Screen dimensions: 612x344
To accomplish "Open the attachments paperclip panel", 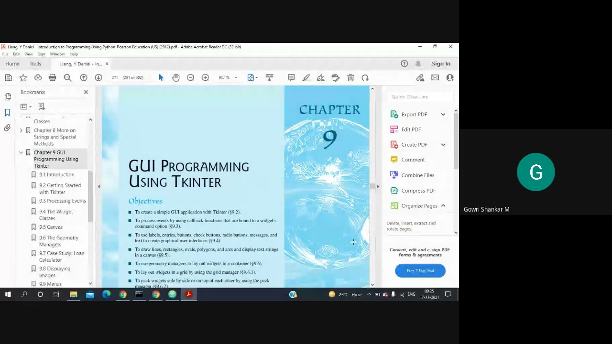I will click(8, 128).
